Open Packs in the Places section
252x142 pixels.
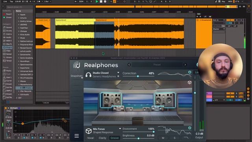point(7,71)
